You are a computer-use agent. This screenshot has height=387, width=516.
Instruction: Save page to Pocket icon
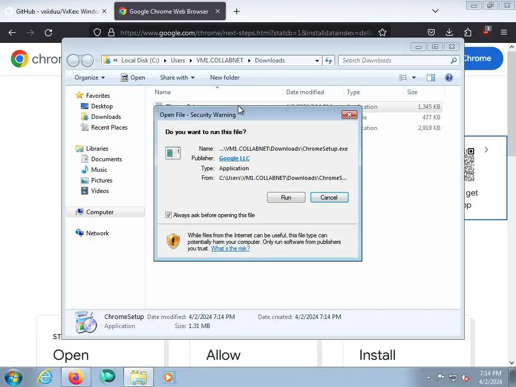[x=431, y=32]
